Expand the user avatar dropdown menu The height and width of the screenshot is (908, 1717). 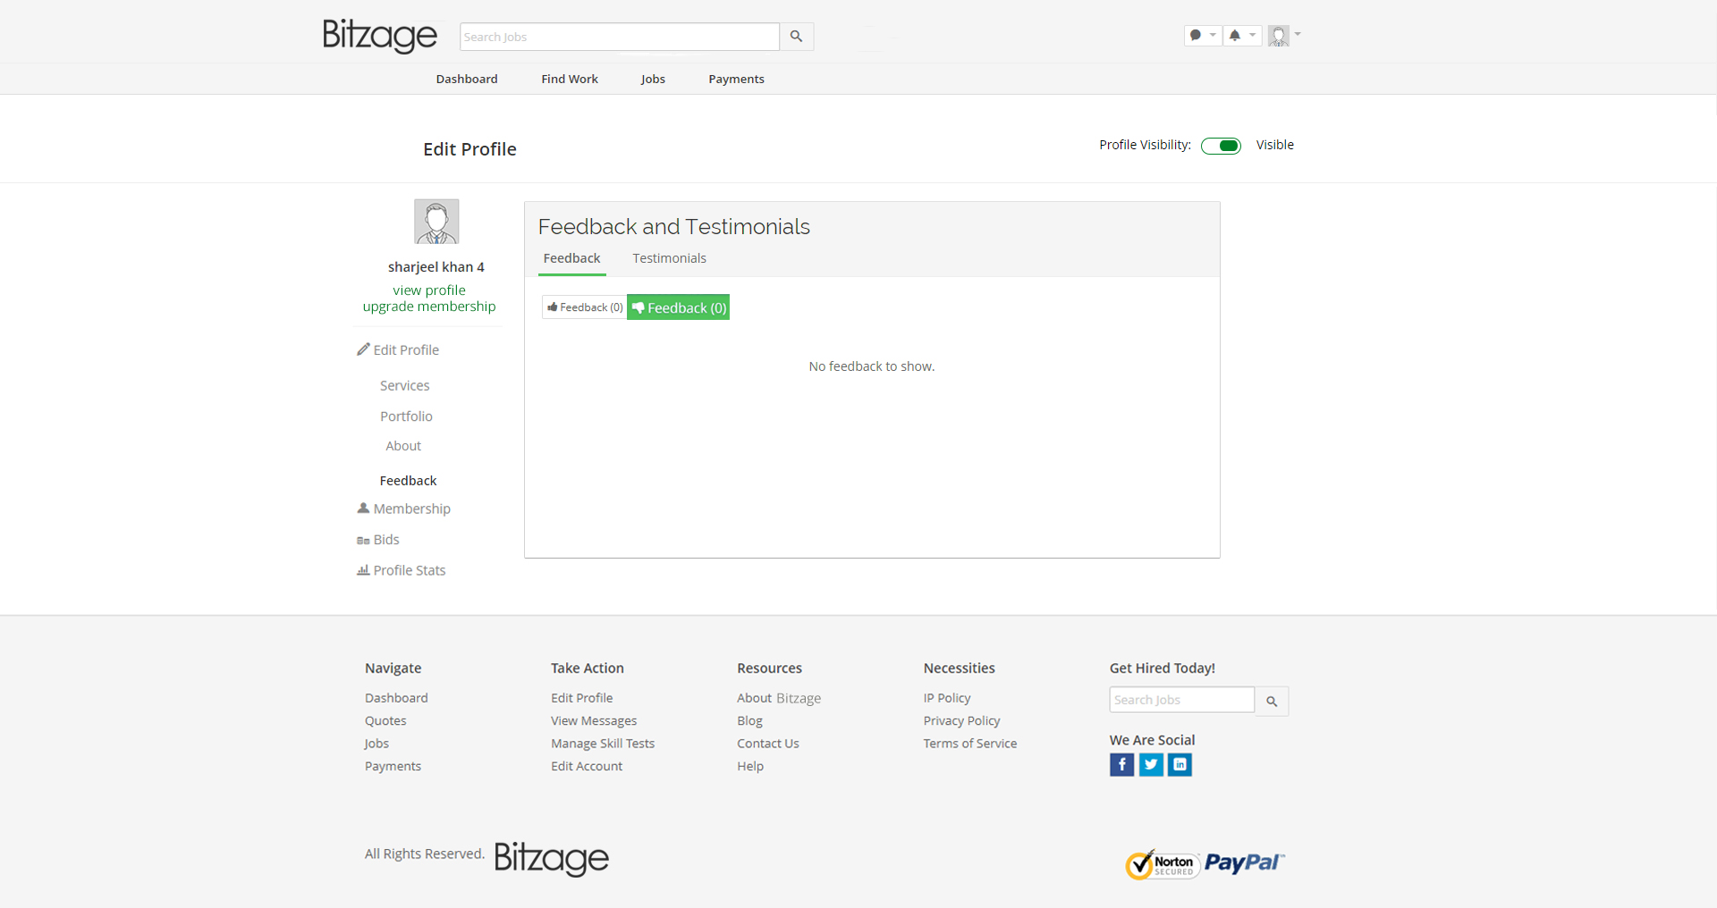pos(1284,36)
